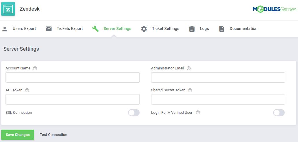Switch to the Logs tab
This screenshot has width=298, height=142.
204,29
